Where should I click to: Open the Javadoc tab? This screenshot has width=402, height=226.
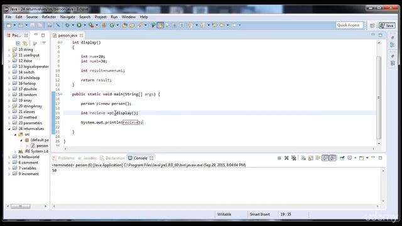point(87,158)
